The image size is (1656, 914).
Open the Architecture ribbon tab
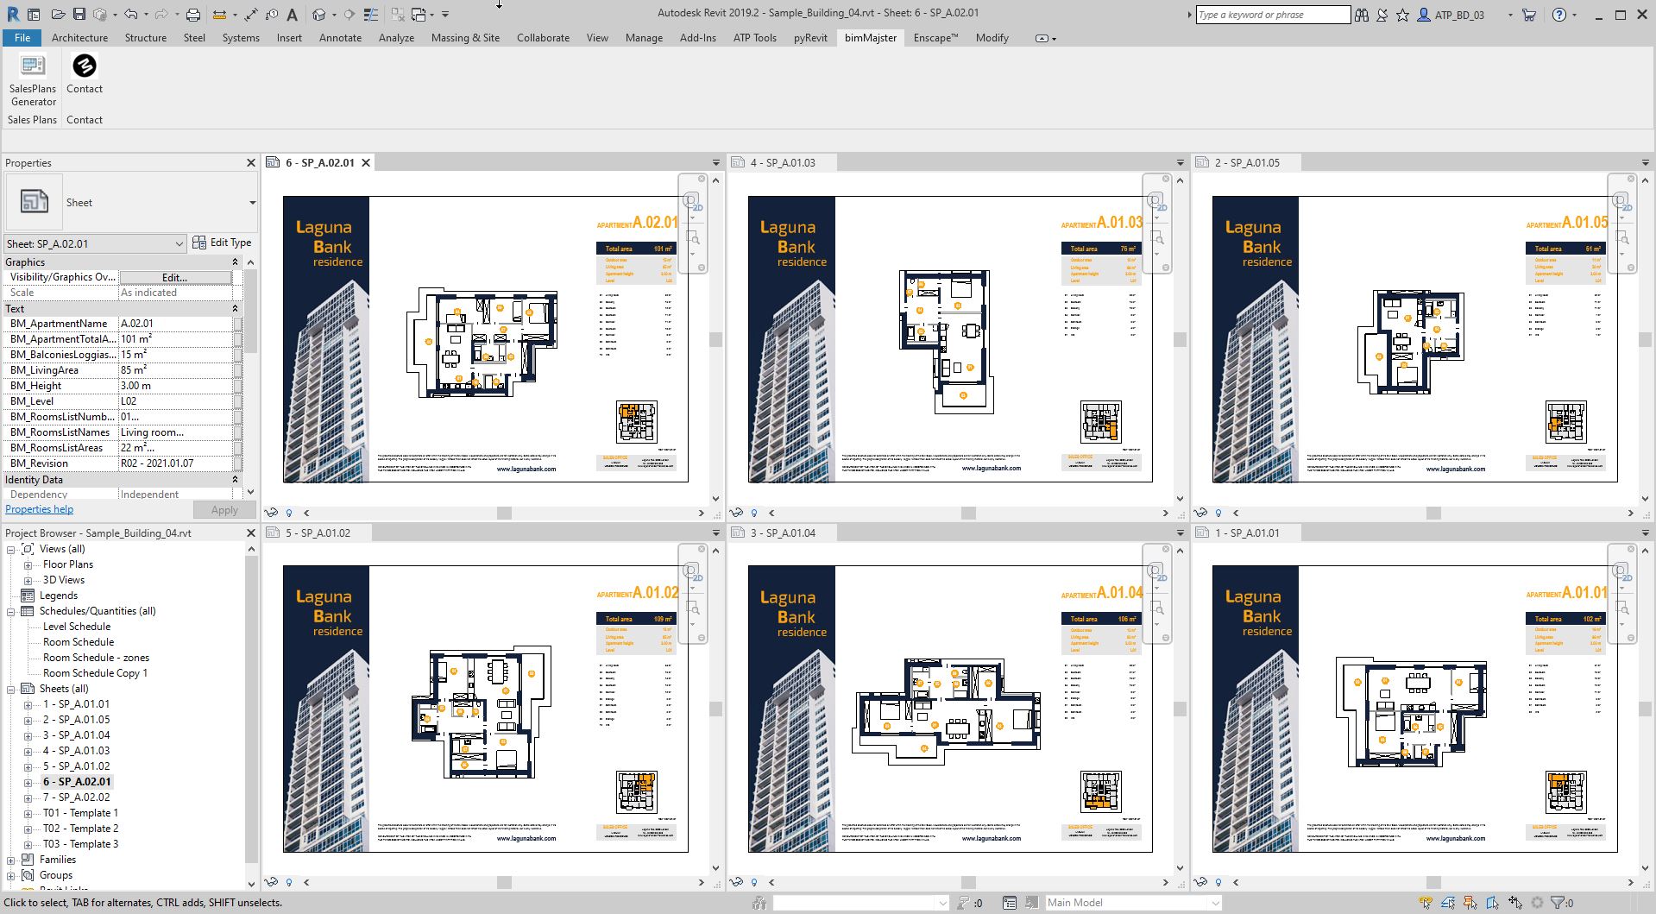79,38
